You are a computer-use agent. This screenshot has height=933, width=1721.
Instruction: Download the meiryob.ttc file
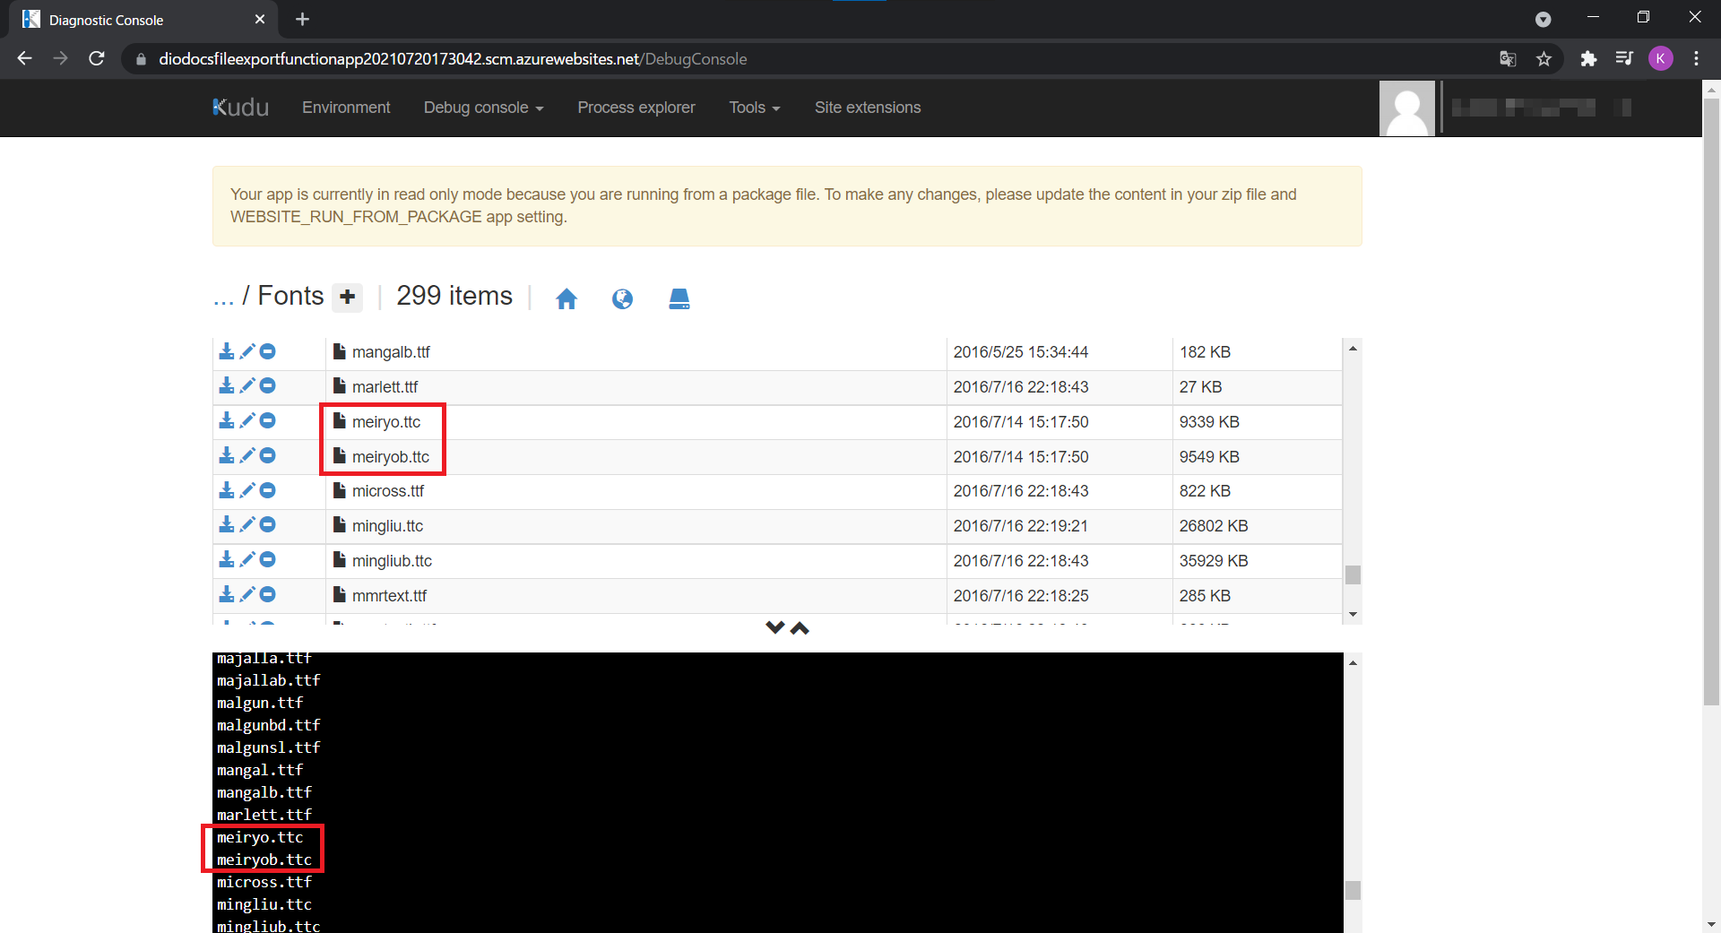tap(227, 455)
